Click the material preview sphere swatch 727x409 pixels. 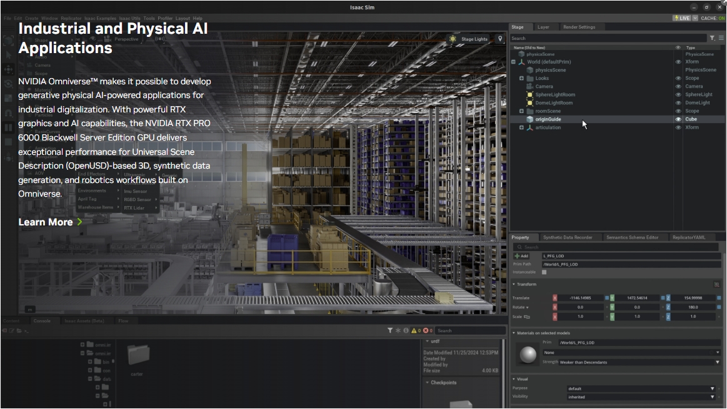(528, 355)
